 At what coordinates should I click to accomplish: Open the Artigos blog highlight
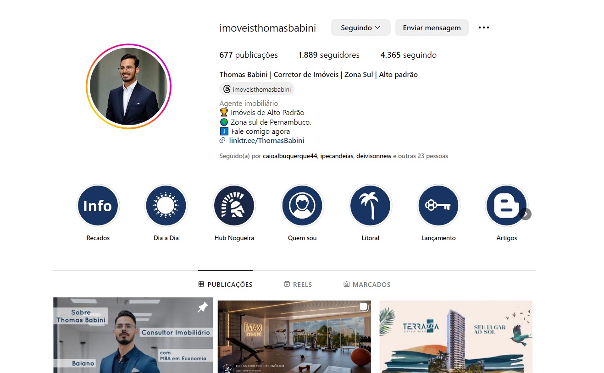(506, 206)
